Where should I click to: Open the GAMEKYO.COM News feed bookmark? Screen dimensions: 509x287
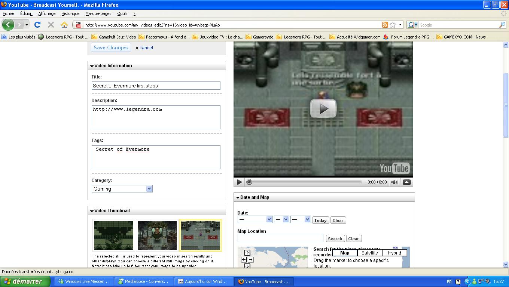click(461, 37)
